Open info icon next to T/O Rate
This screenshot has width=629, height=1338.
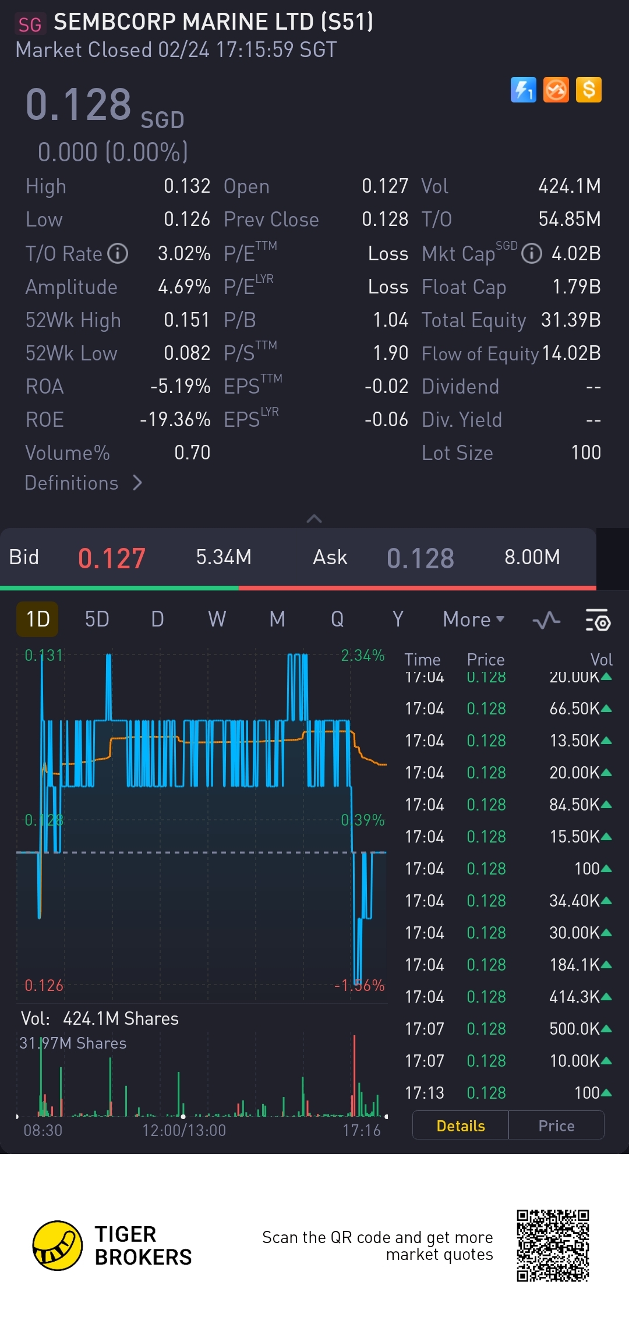[118, 254]
